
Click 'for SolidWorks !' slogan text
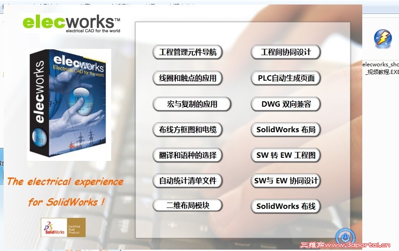(x=66, y=202)
